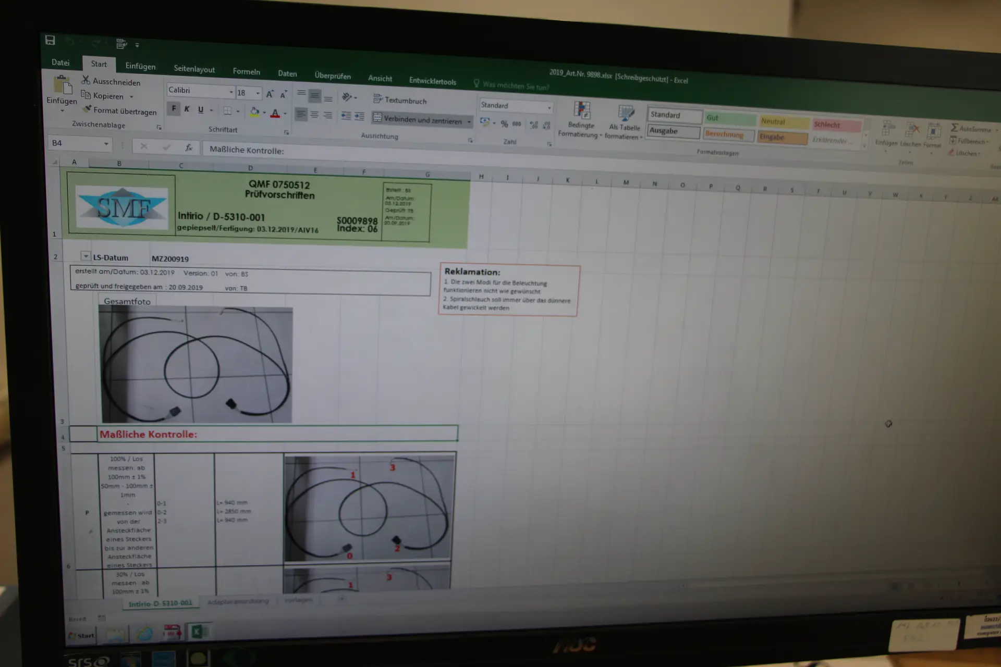Open the Standard number format dropdown

(549, 107)
